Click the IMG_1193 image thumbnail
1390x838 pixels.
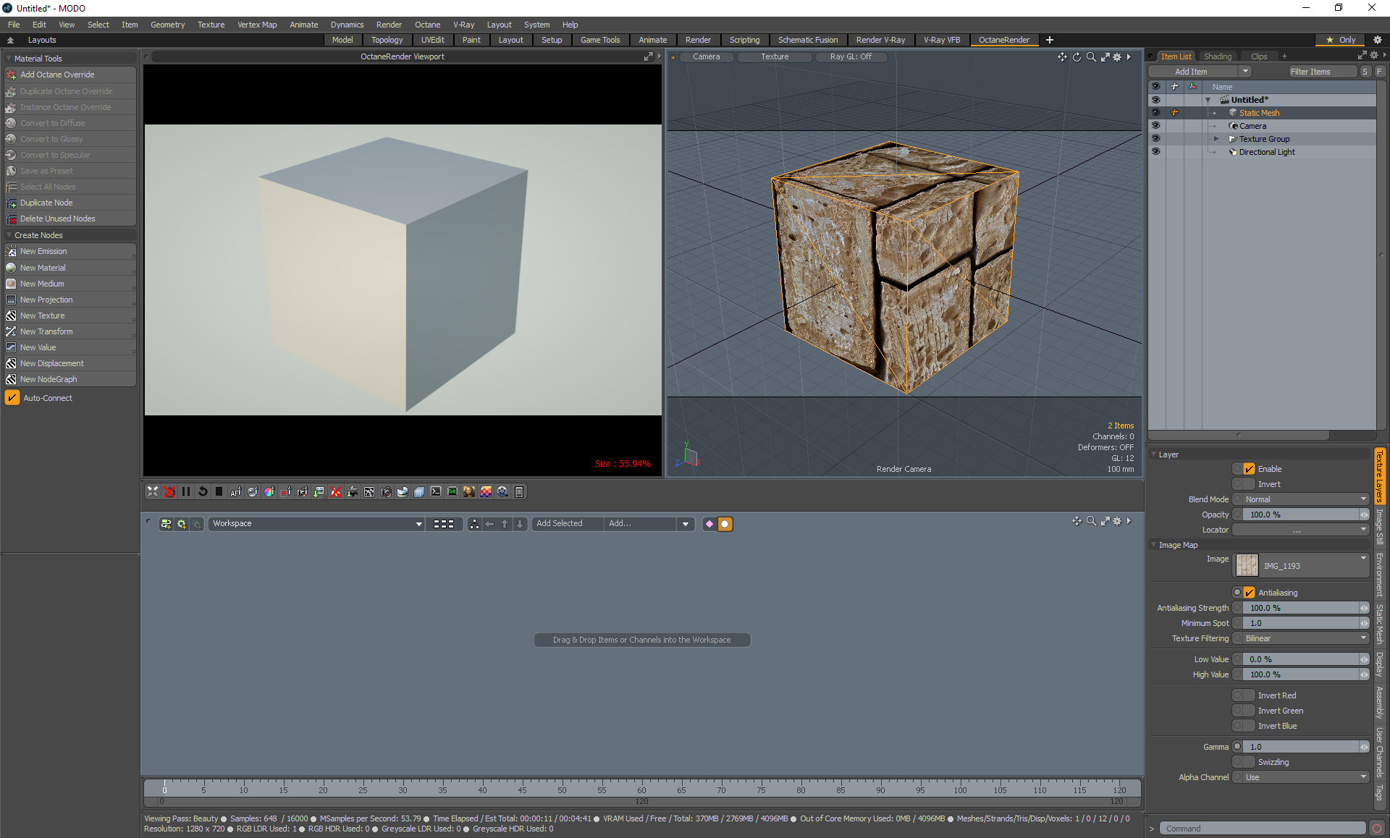(1247, 565)
